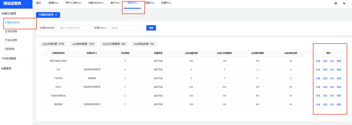Click the 测试运营商 logo title
This screenshot has height=125, width=352.
coord(12,3)
